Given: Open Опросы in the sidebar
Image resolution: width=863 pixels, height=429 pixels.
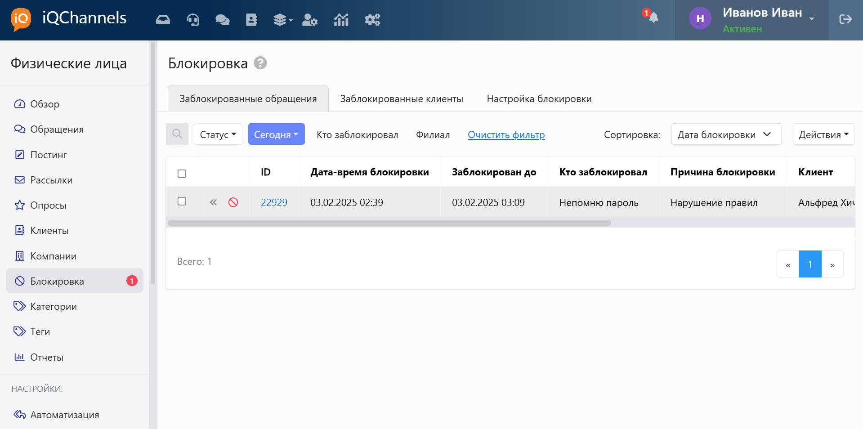Looking at the screenshot, I should (x=74, y=205).
